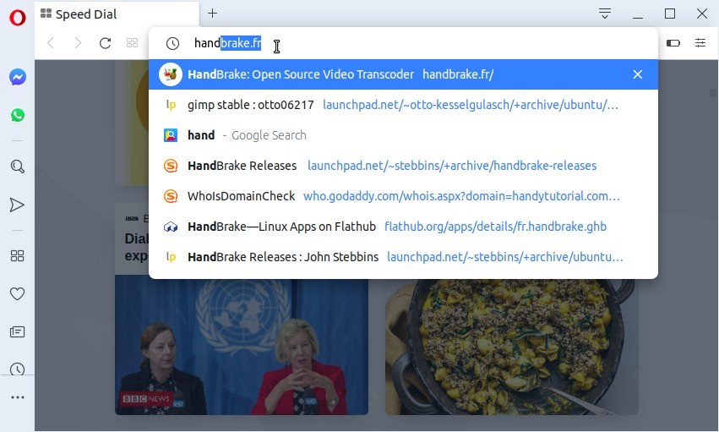Open the Opera main menu logo

click(x=18, y=18)
